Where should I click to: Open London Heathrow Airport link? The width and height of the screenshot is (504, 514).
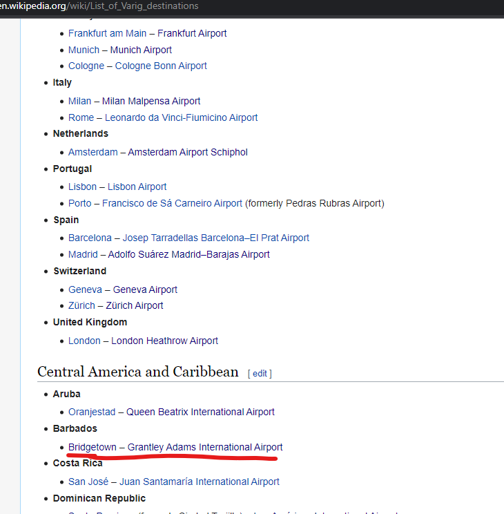click(x=164, y=341)
